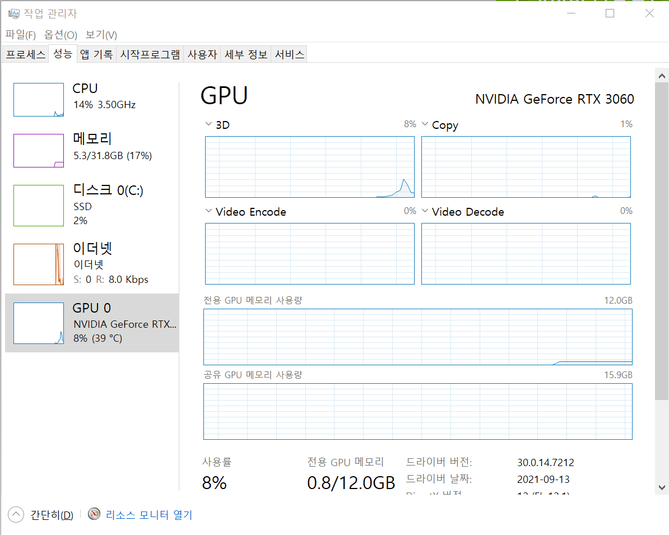669x535 pixels.
Task: Click the 사용률 8% utilization value
Action: click(x=214, y=483)
